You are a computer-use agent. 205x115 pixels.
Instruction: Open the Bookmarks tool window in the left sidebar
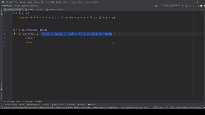(1, 86)
